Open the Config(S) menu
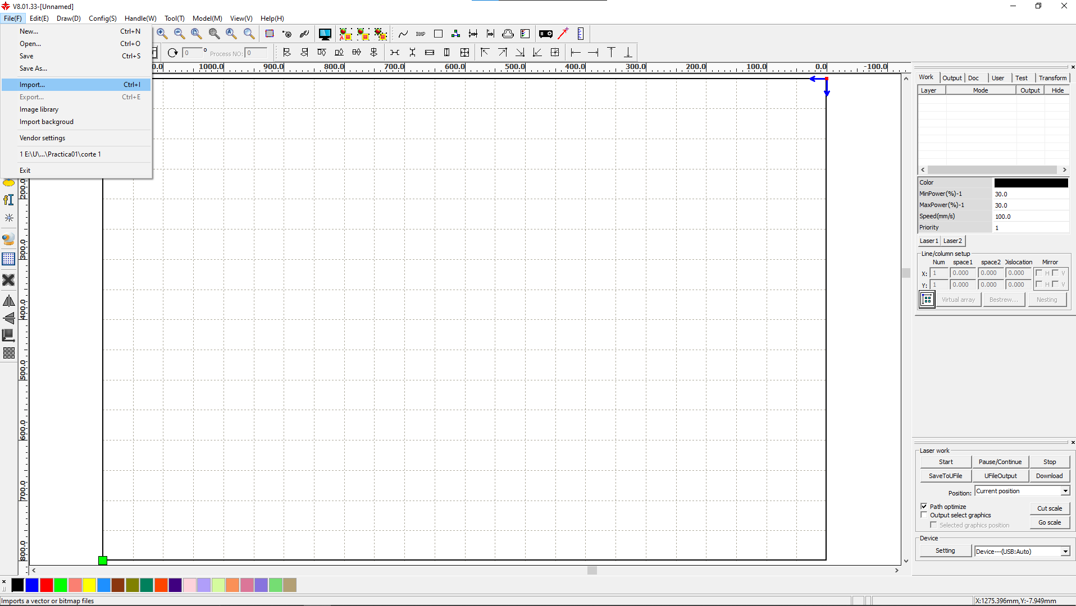The image size is (1076, 606). coord(102,19)
